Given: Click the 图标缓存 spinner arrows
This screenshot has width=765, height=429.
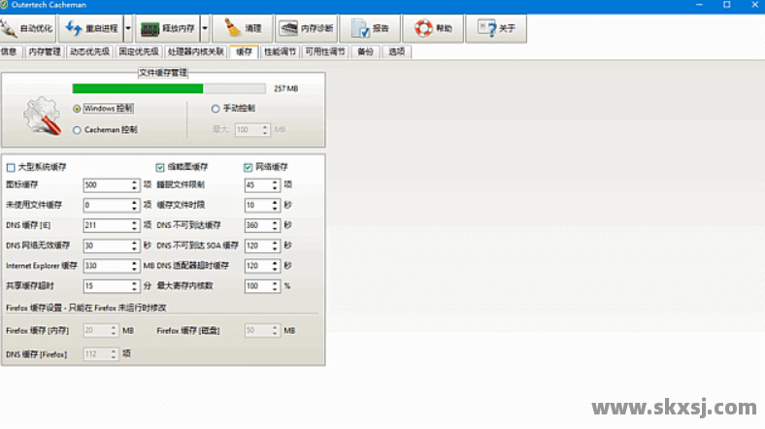Looking at the screenshot, I should [134, 184].
